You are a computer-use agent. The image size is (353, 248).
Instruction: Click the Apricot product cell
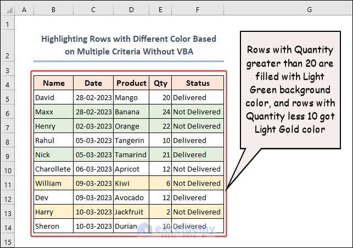pos(131,169)
